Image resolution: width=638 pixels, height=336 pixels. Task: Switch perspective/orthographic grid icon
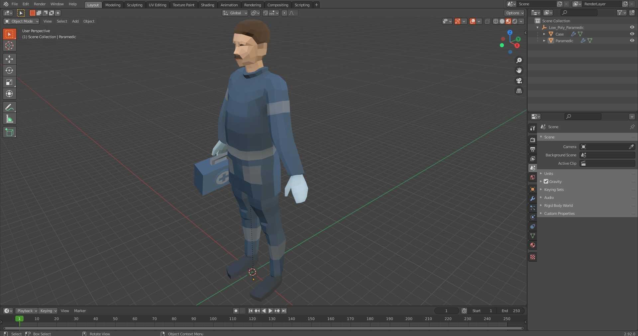519,91
